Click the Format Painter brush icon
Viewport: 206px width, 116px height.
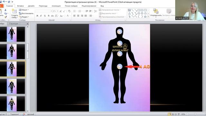(x=5, y=17)
